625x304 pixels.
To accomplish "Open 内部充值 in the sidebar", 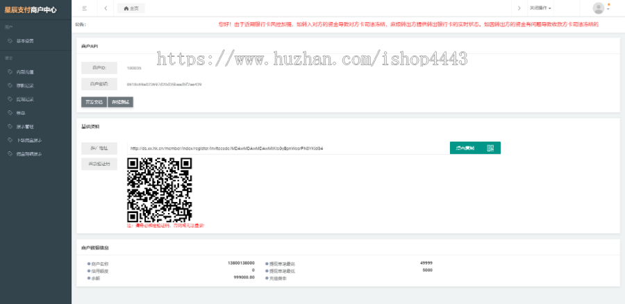I will [25, 72].
